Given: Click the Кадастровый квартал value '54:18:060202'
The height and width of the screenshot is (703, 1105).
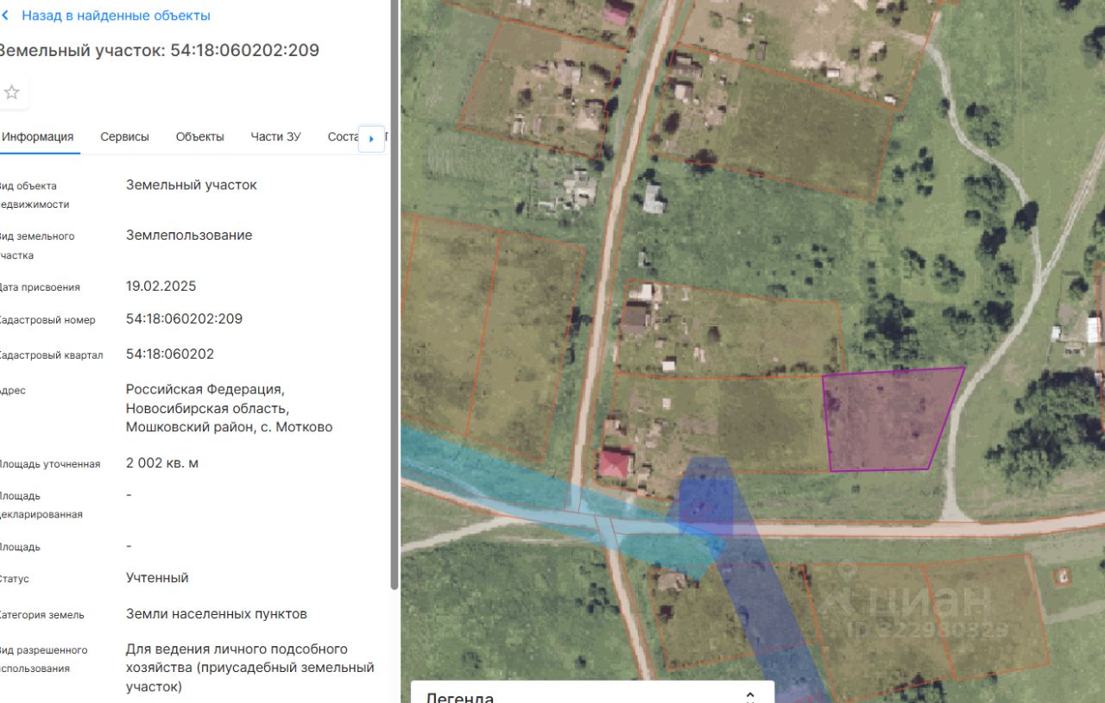Looking at the screenshot, I should (170, 354).
